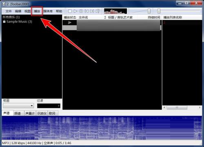Click the foobar2000 alien icon in title bar
Screen dimensions: 204x147
(x=4, y=4)
